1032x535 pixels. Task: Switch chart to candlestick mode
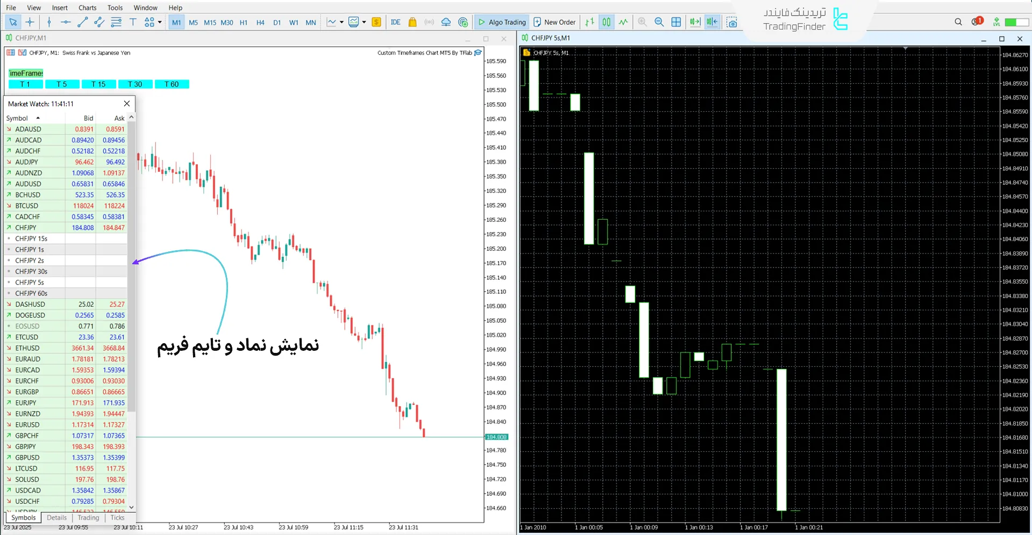(x=606, y=22)
